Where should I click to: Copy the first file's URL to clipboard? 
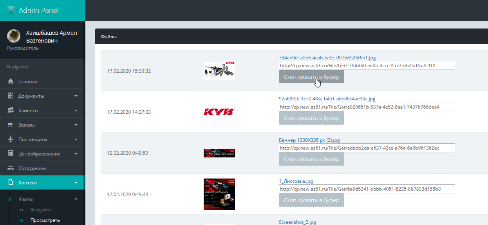tap(311, 77)
